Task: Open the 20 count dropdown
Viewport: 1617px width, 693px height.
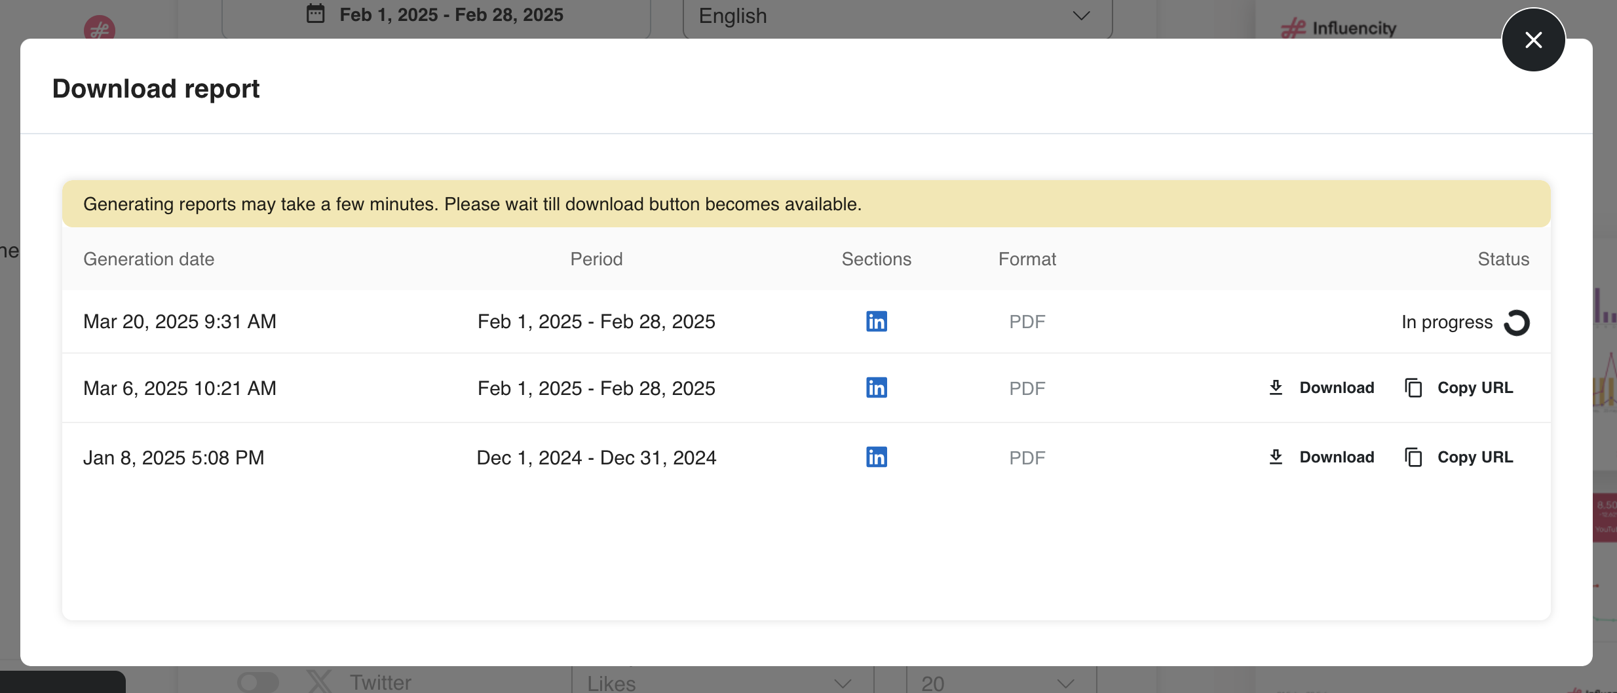Action: [999, 683]
